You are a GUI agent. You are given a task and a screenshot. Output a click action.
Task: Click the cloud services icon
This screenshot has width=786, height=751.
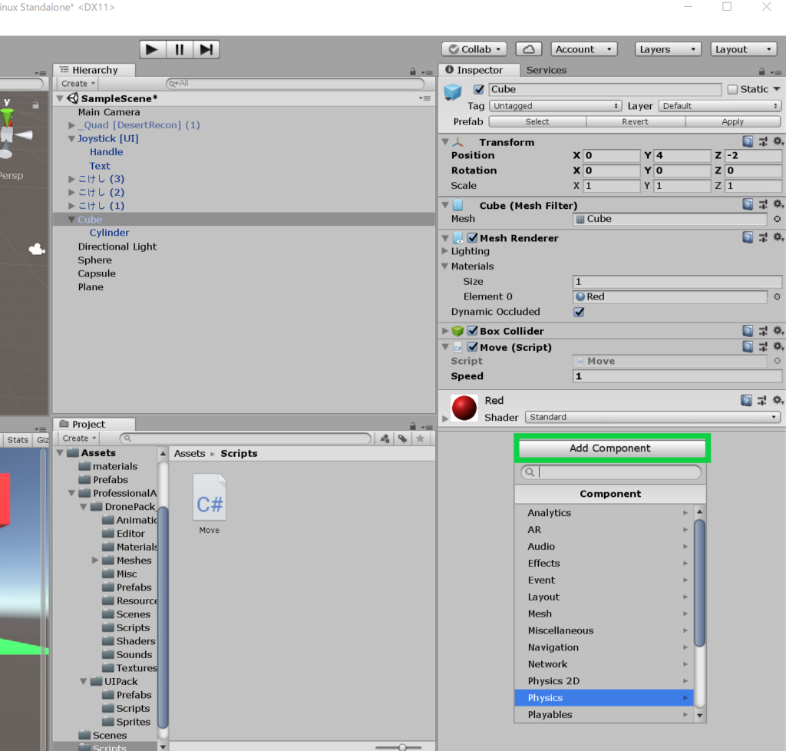point(528,49)
